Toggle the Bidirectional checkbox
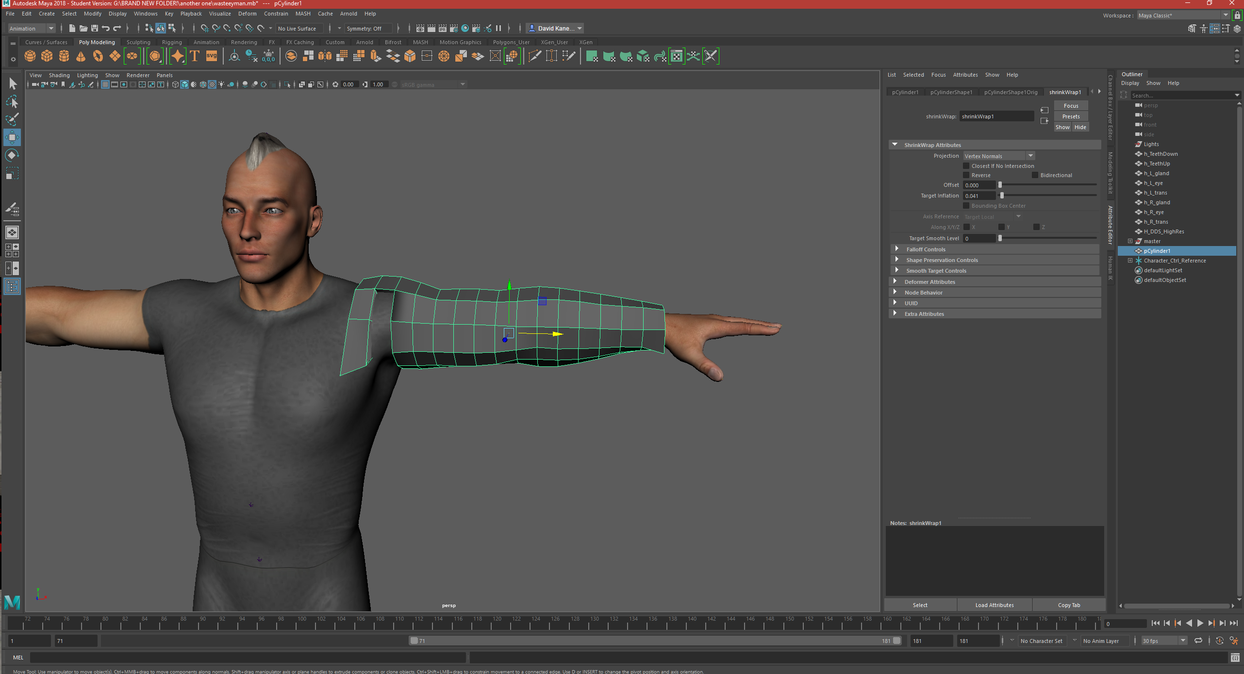The width and height of the screenshot is (1244, 674). (x=1035, y=175)
